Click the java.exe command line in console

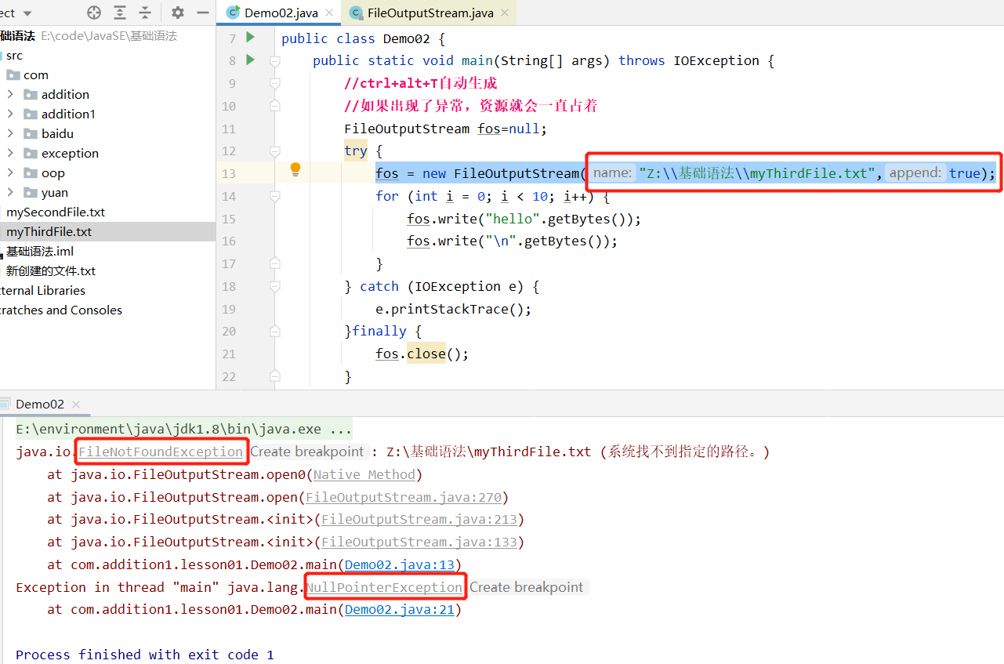pyautogui.click(x=184, y=430)
